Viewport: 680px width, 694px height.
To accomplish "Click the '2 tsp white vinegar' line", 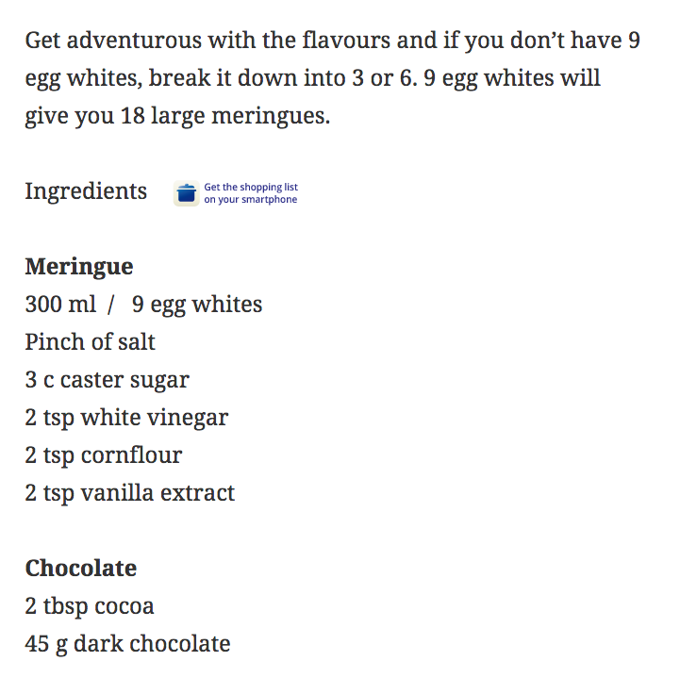I will pyautogui.click(x=126, y=418).
